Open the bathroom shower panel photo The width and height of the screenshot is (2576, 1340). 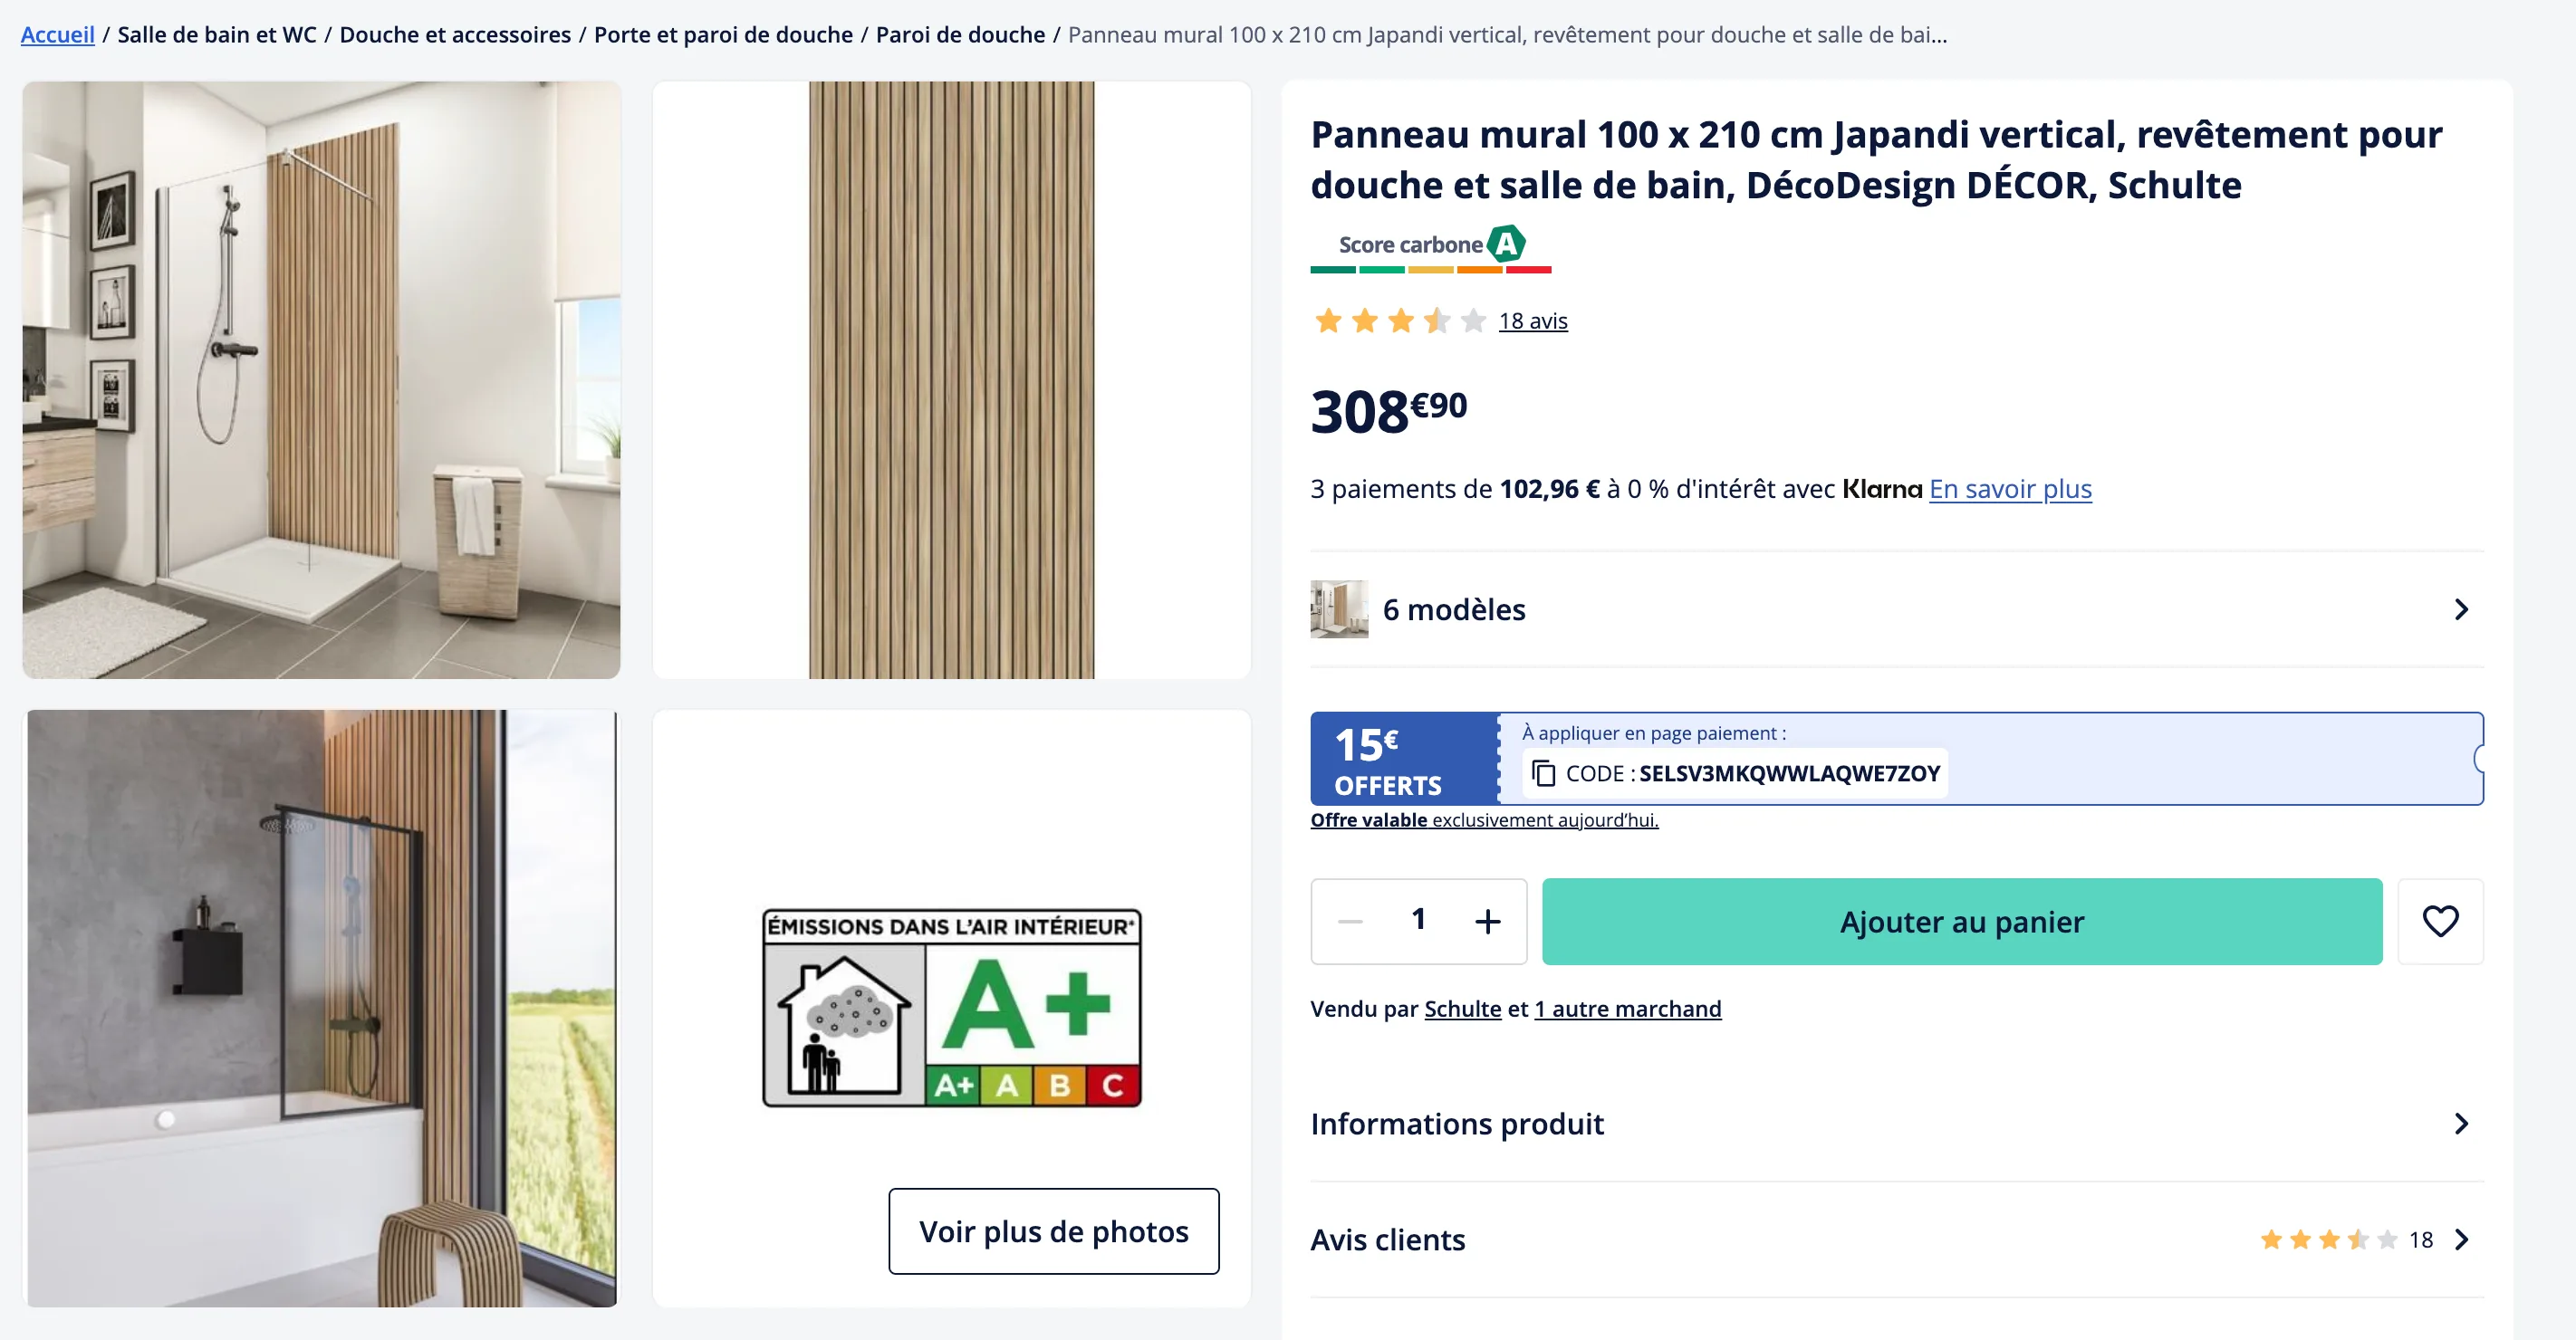point(321,379)
